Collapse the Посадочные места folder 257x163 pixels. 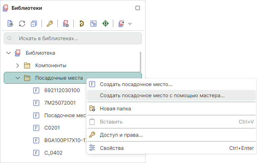18,78
